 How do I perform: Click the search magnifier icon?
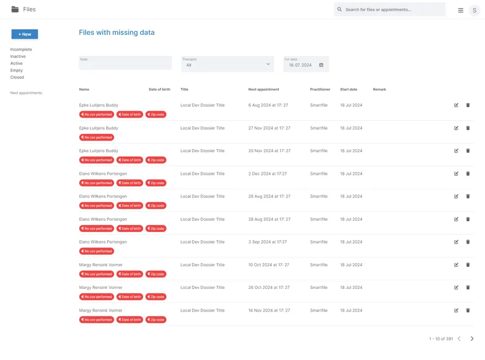point(340,9)
